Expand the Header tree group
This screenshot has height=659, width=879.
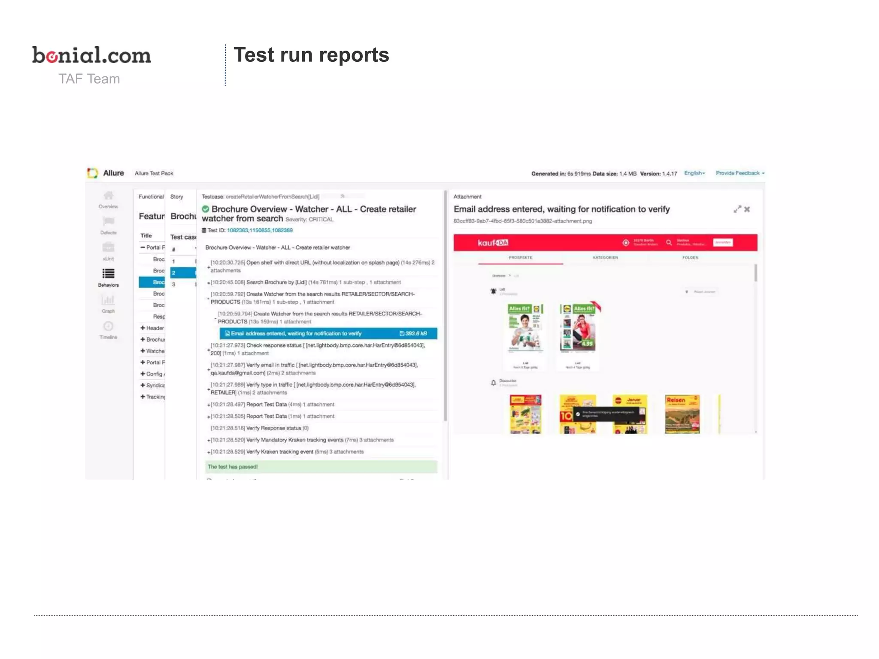[x=142, y=328]
